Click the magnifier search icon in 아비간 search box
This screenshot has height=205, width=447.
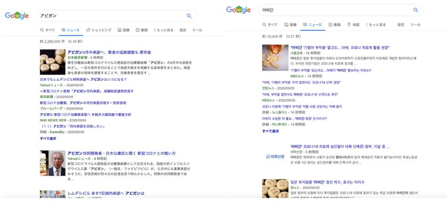point(416,10)
